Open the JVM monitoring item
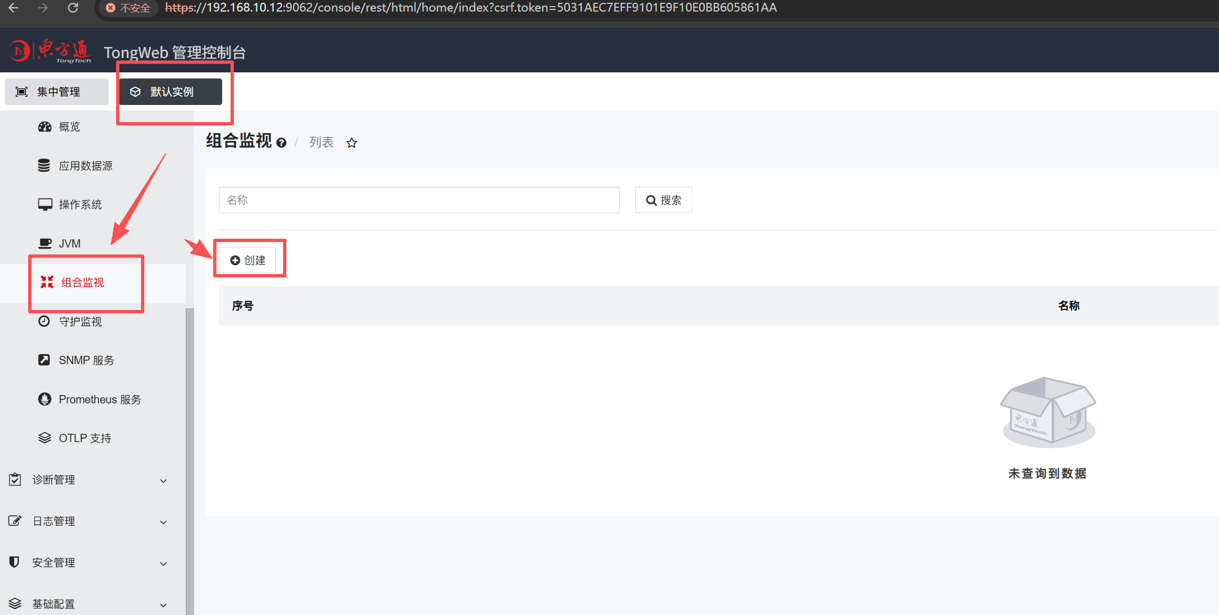 click(x=69, y=244)
